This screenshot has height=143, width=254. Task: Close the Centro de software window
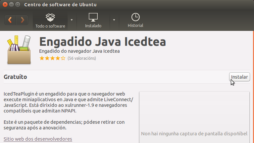5,4
